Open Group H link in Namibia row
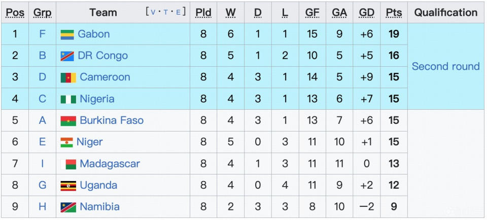This screenshot has width=487, height=220. (42, 207)
